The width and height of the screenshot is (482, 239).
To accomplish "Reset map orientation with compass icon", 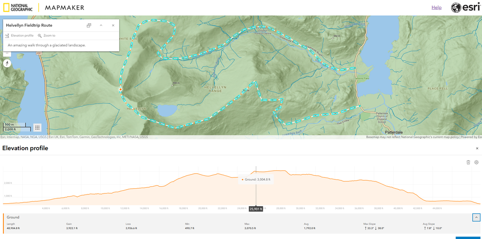I will pos(7,63).
